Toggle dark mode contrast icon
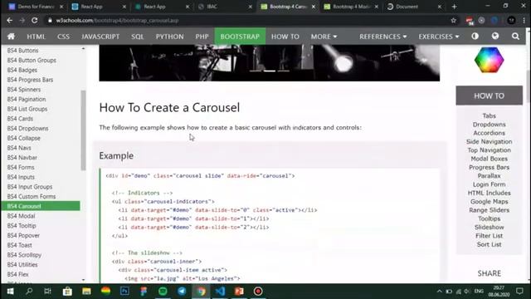 [475, 36]
